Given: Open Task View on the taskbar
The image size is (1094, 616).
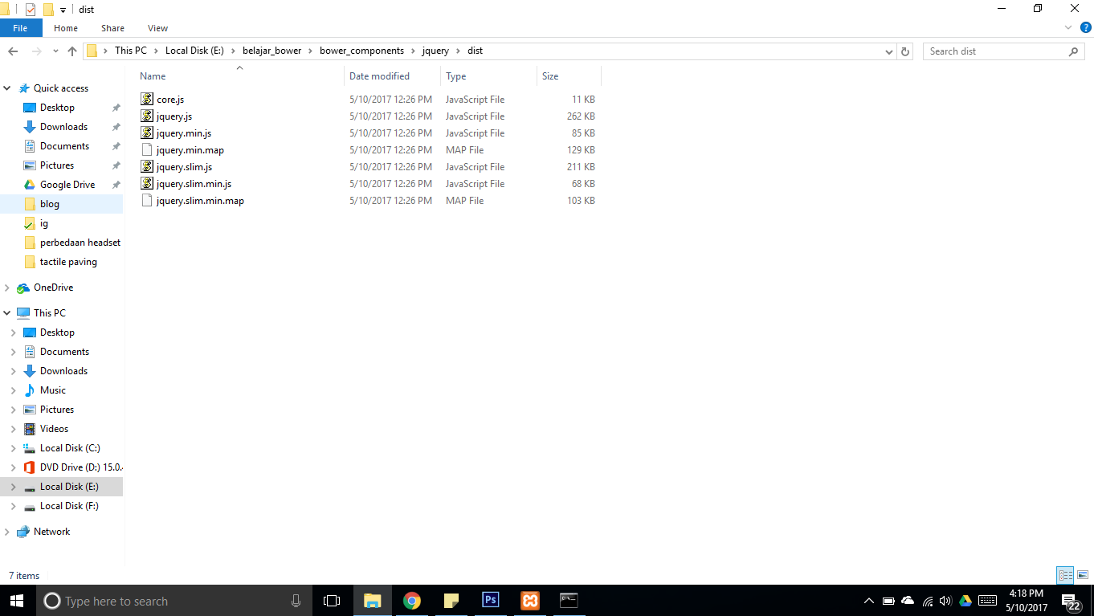Looking at the screenshot, I should (x=332, y=601).
